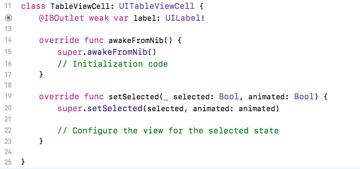Click the Initialization code comment
360x169 pixels.
click(113, 64)
